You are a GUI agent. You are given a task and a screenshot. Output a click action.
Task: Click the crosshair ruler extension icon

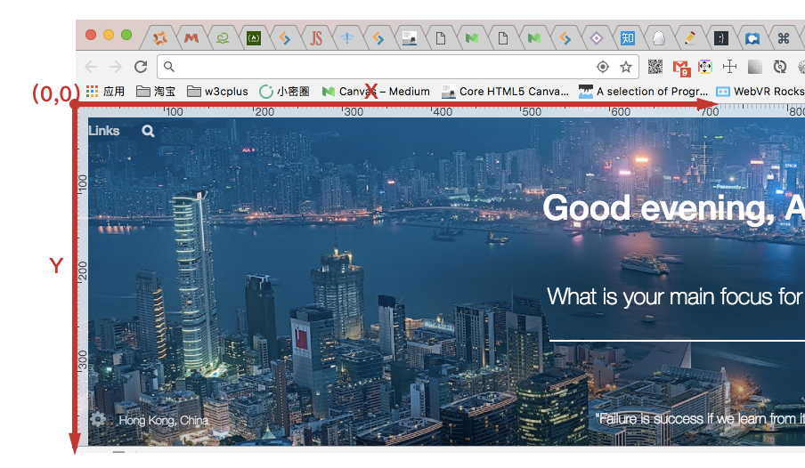coord(729,66)
